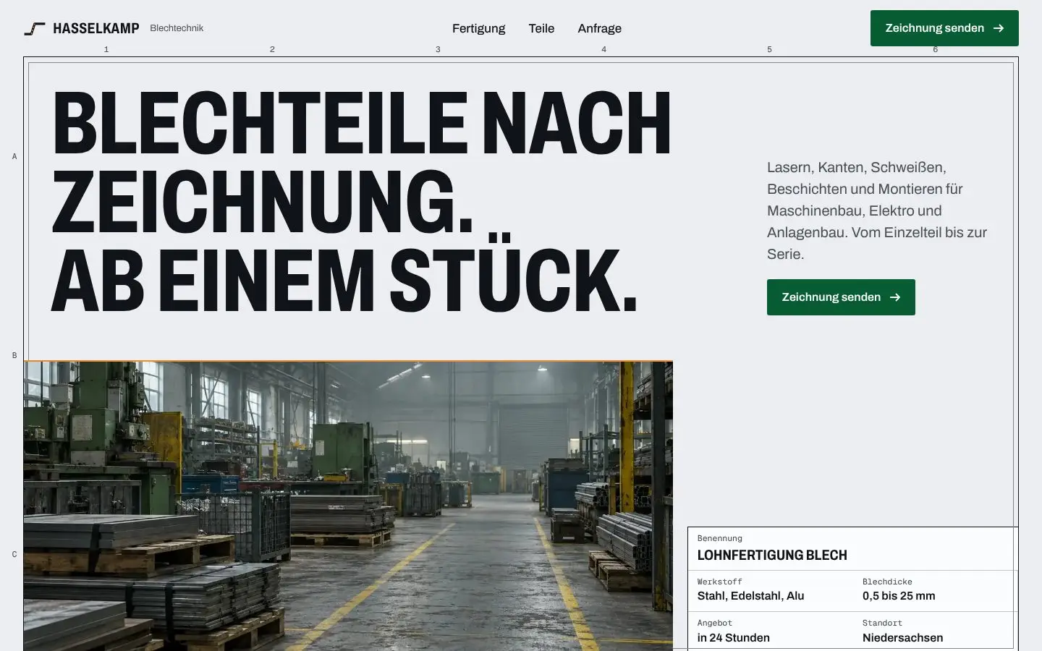Click the value '0,5 bis 25 mm'
This screenshot has width=1042, height=651.
(x=899, y=596)
